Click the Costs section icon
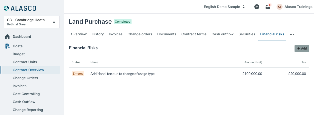The image size is (314, 115). [7, 46]
